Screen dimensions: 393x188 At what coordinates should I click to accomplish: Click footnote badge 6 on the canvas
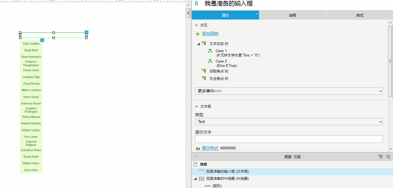pyautogui.click(x=87, y=32)
